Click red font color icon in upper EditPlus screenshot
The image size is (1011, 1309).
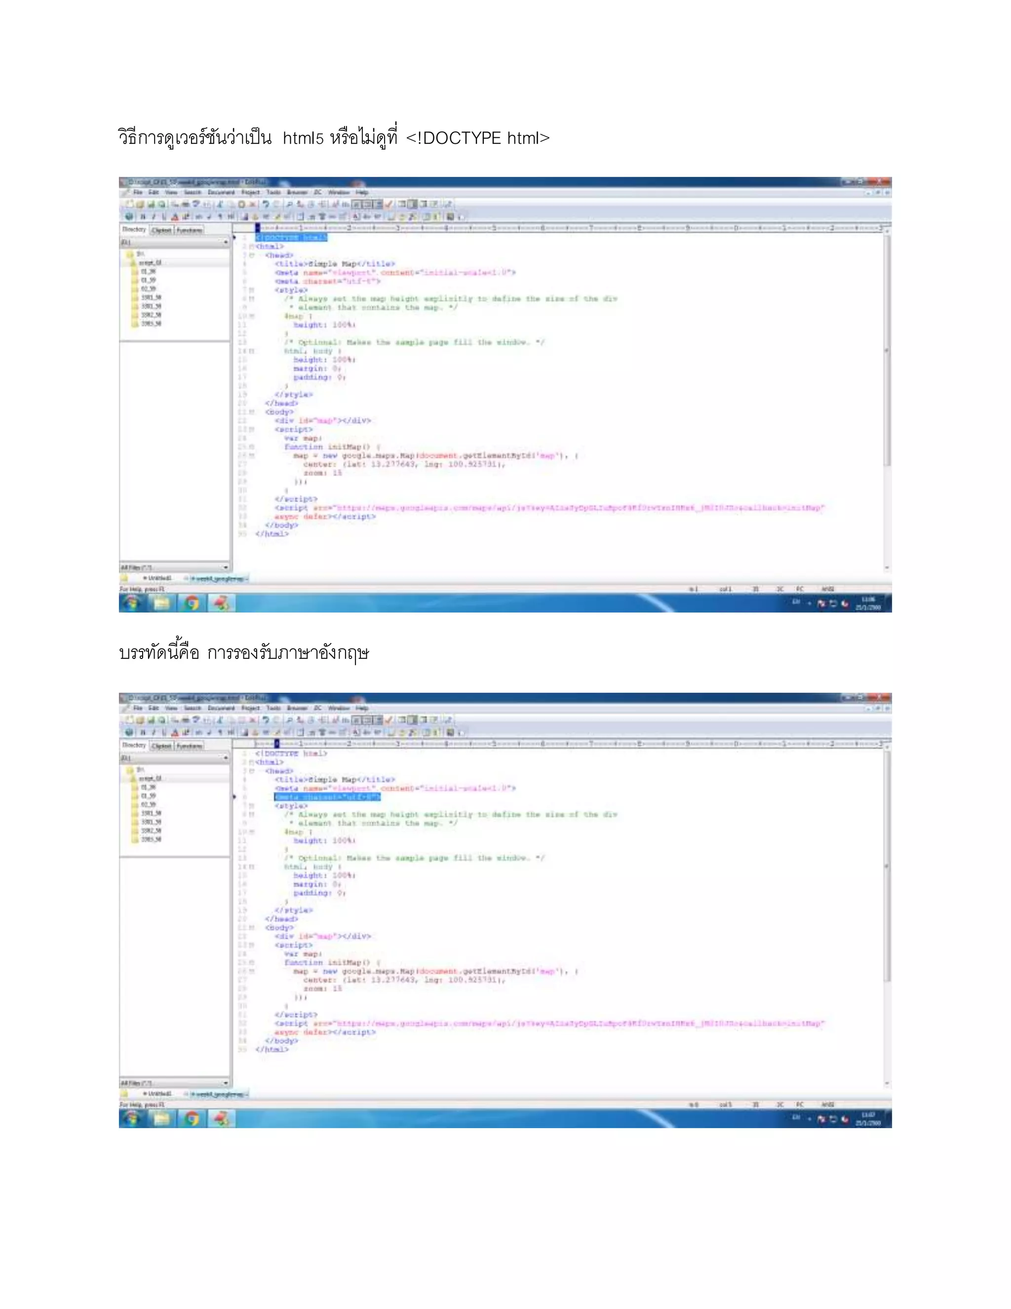coord(175,216)
